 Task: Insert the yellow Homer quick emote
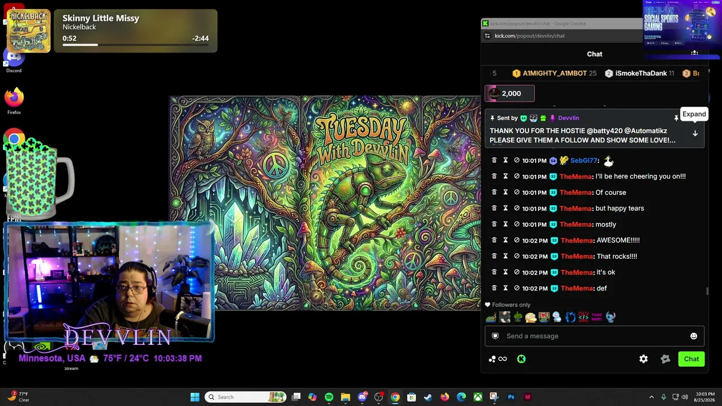531,317
